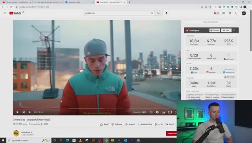252x143 pixels.
Task: Open YouTube hamburger guide menu
Action: 5,13
